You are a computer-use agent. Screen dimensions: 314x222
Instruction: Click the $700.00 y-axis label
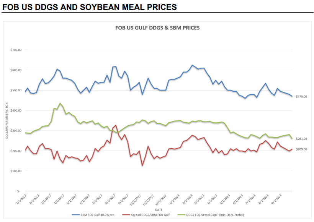click(16, 50)
